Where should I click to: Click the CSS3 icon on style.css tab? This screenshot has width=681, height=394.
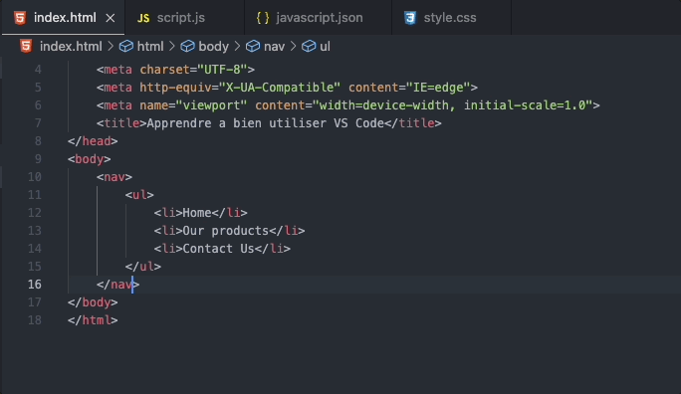(x=410, y=18)
